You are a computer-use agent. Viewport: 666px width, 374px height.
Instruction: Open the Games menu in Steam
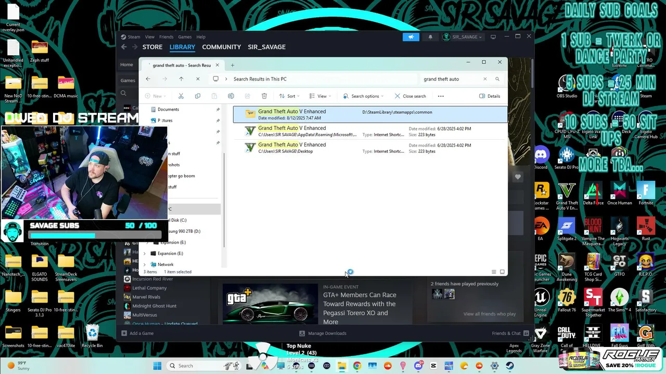point(185,37)
